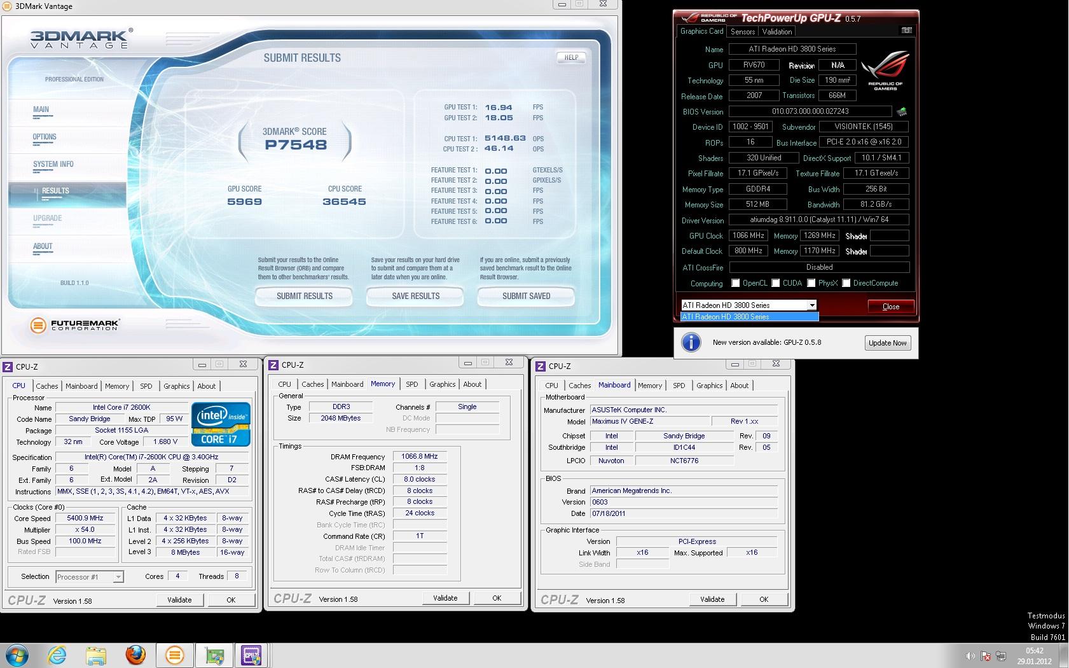
Task: Launch Internet Explorer from taskbar
Action: pyautogui.click(x=57, y=655)
